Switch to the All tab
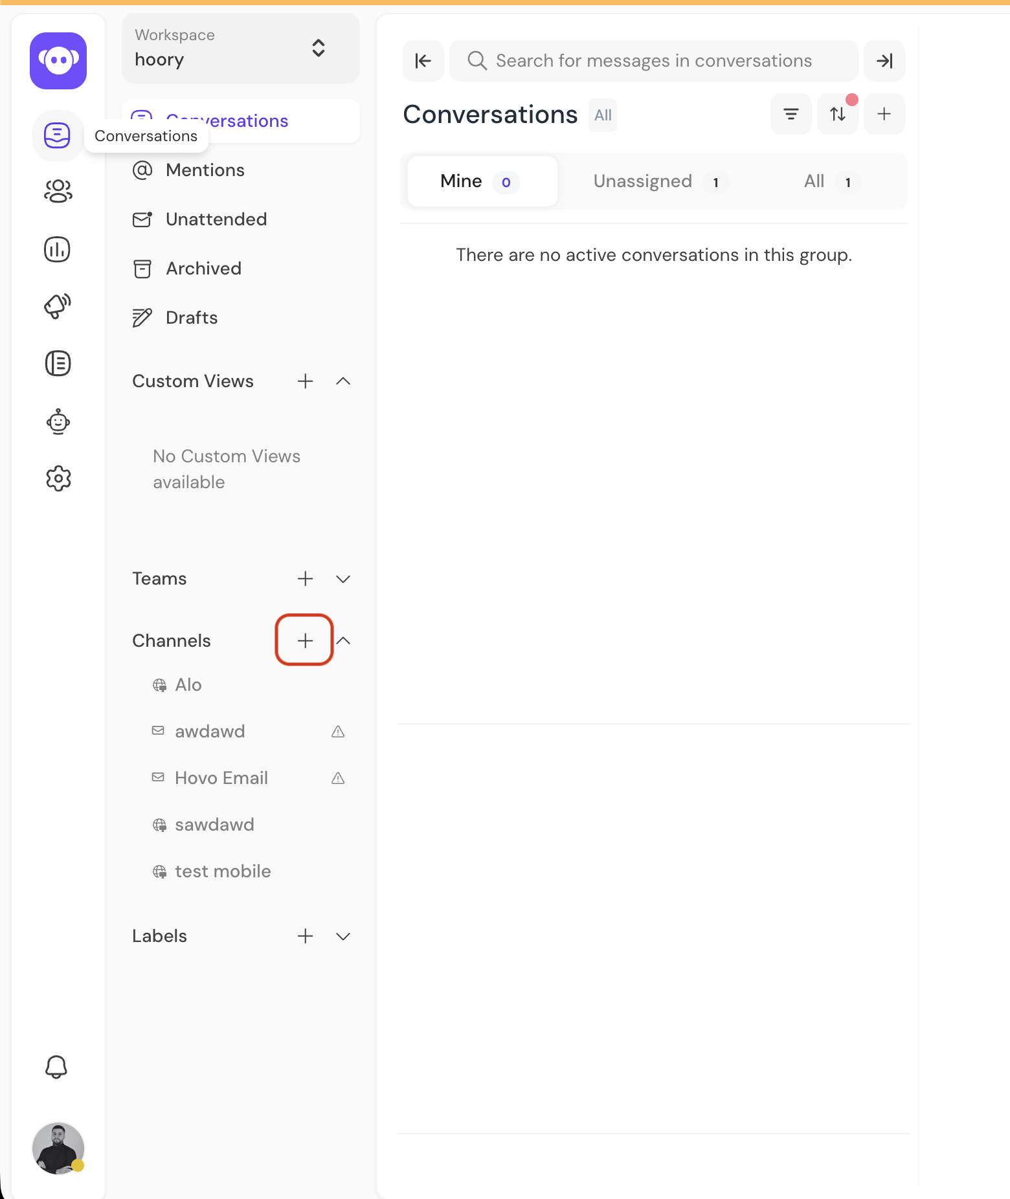Image resolution: width=1010 pixels, height=1199 pixels. 831,181
